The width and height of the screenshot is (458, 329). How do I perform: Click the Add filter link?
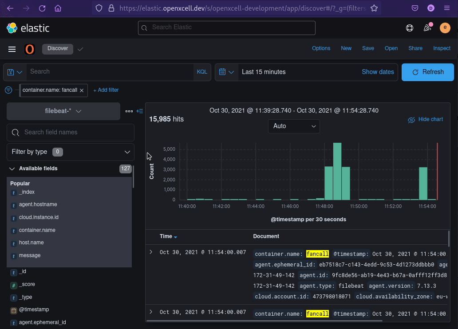106,90
